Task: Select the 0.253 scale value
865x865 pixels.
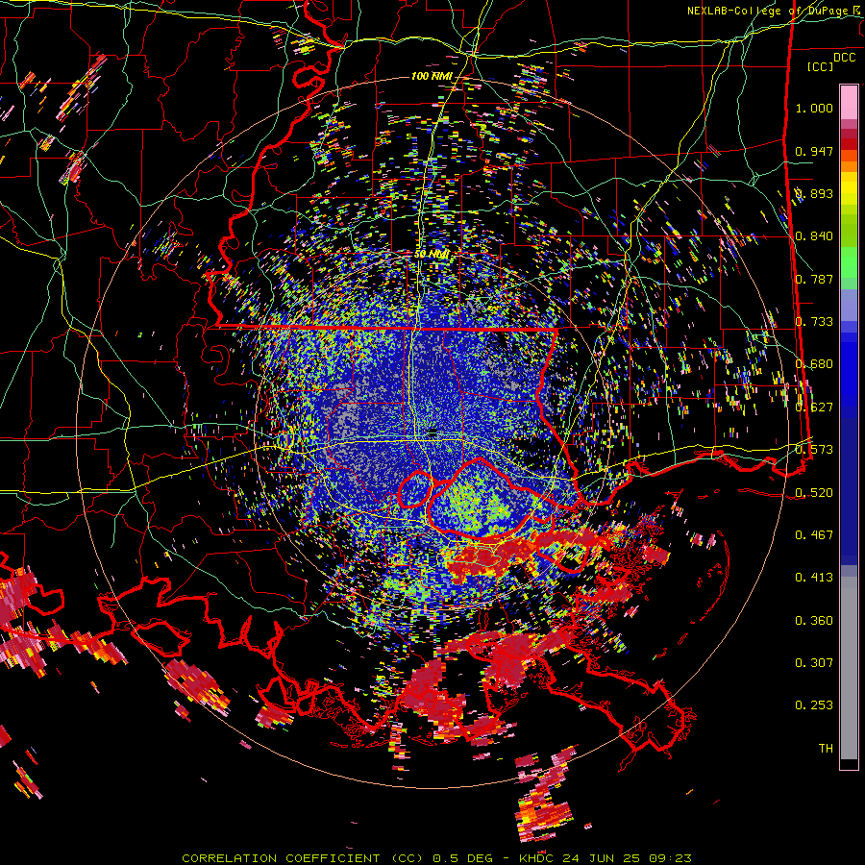Action: click(x=814, y=705)
